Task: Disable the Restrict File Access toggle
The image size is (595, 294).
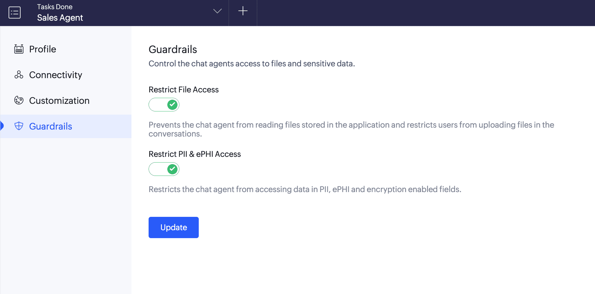Action: 164,104
